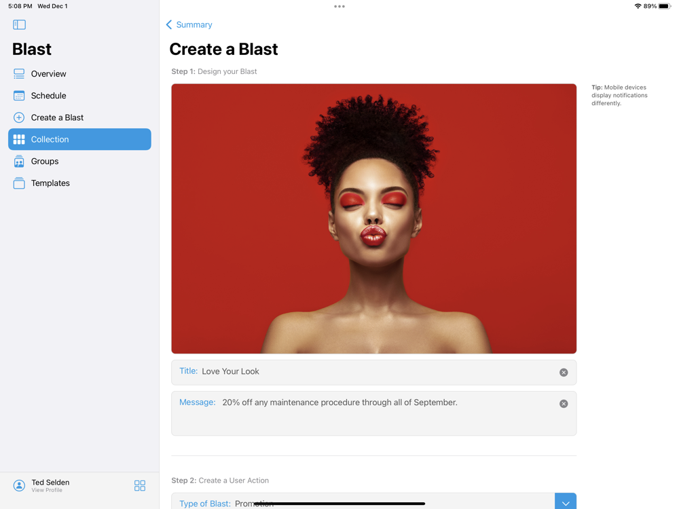Expand the Type of Blast dropdown
The image size is (679, 509).
point(566,502)
